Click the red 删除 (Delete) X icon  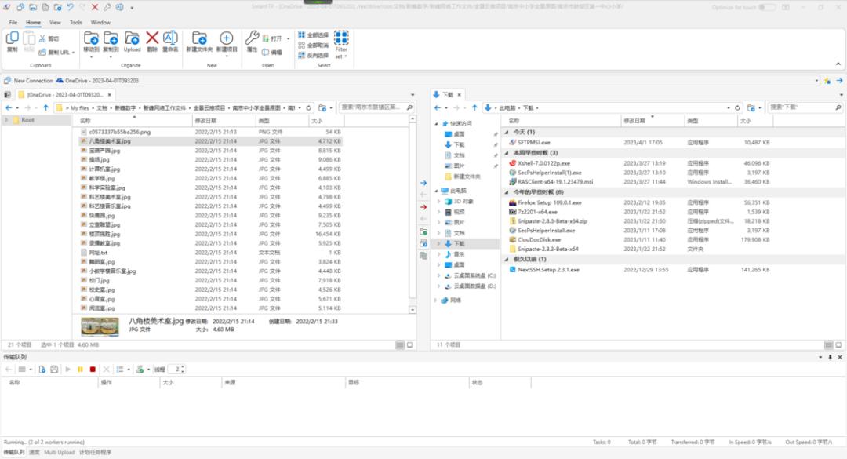[x=152, y=38]
